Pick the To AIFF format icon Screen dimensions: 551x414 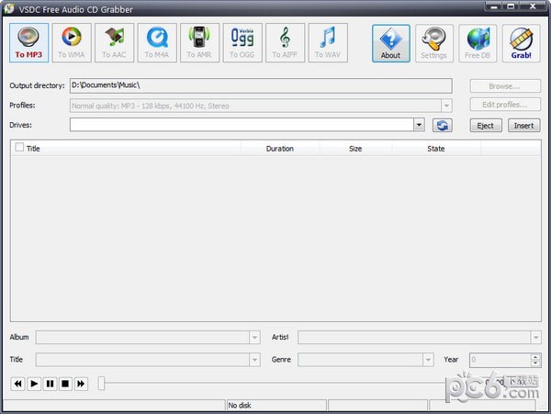click(285, 43)
